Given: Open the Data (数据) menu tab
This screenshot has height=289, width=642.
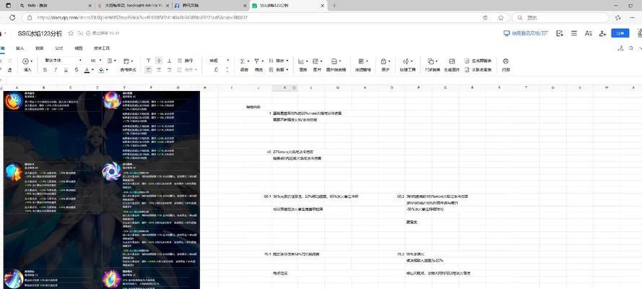Looking at the screenshot, I should (39, 48).
